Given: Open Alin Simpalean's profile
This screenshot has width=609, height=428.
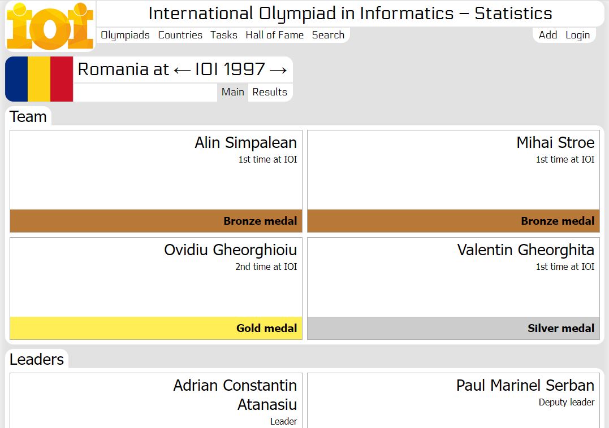Looking at the screenshot, I should [245, 143].
